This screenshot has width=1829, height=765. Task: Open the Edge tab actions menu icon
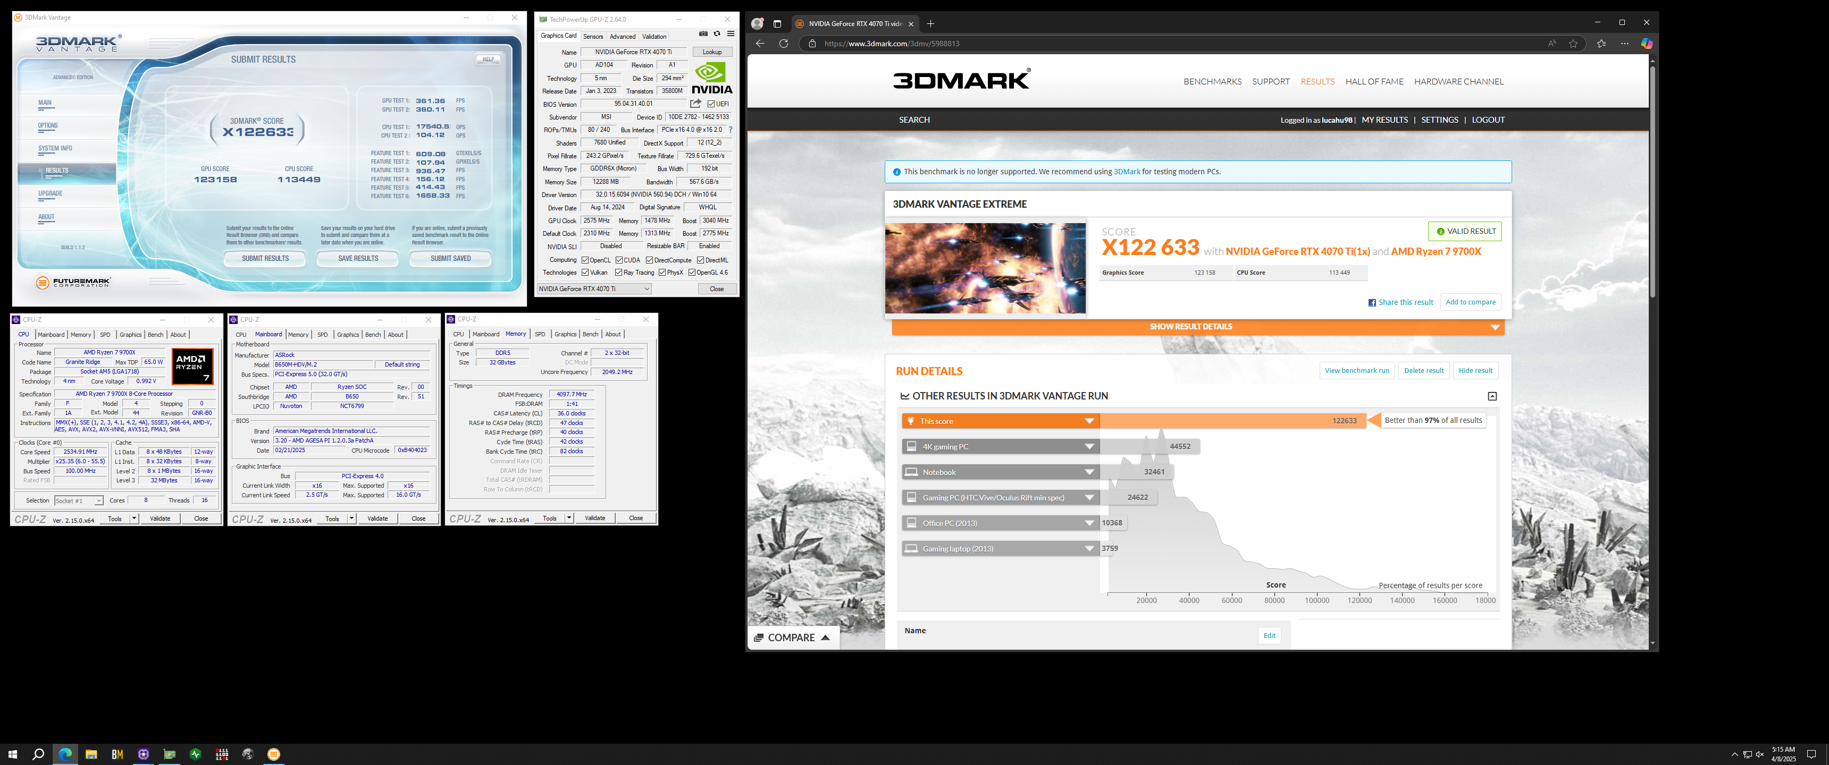point(777,23)
